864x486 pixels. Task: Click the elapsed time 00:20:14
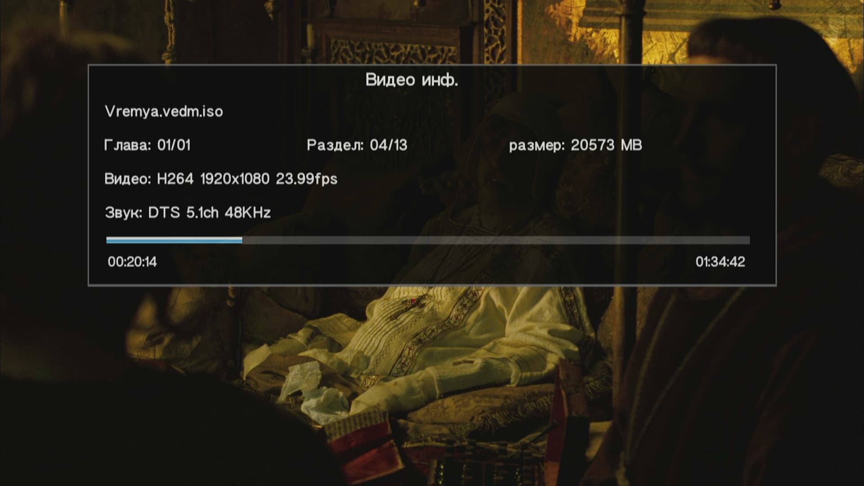[132, 262]
